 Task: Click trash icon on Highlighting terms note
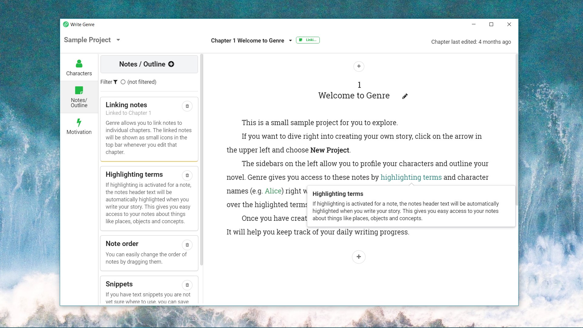[187, 175]
